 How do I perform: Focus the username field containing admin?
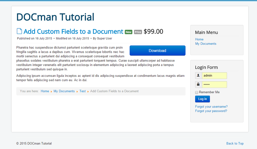[x=214, y=76]
